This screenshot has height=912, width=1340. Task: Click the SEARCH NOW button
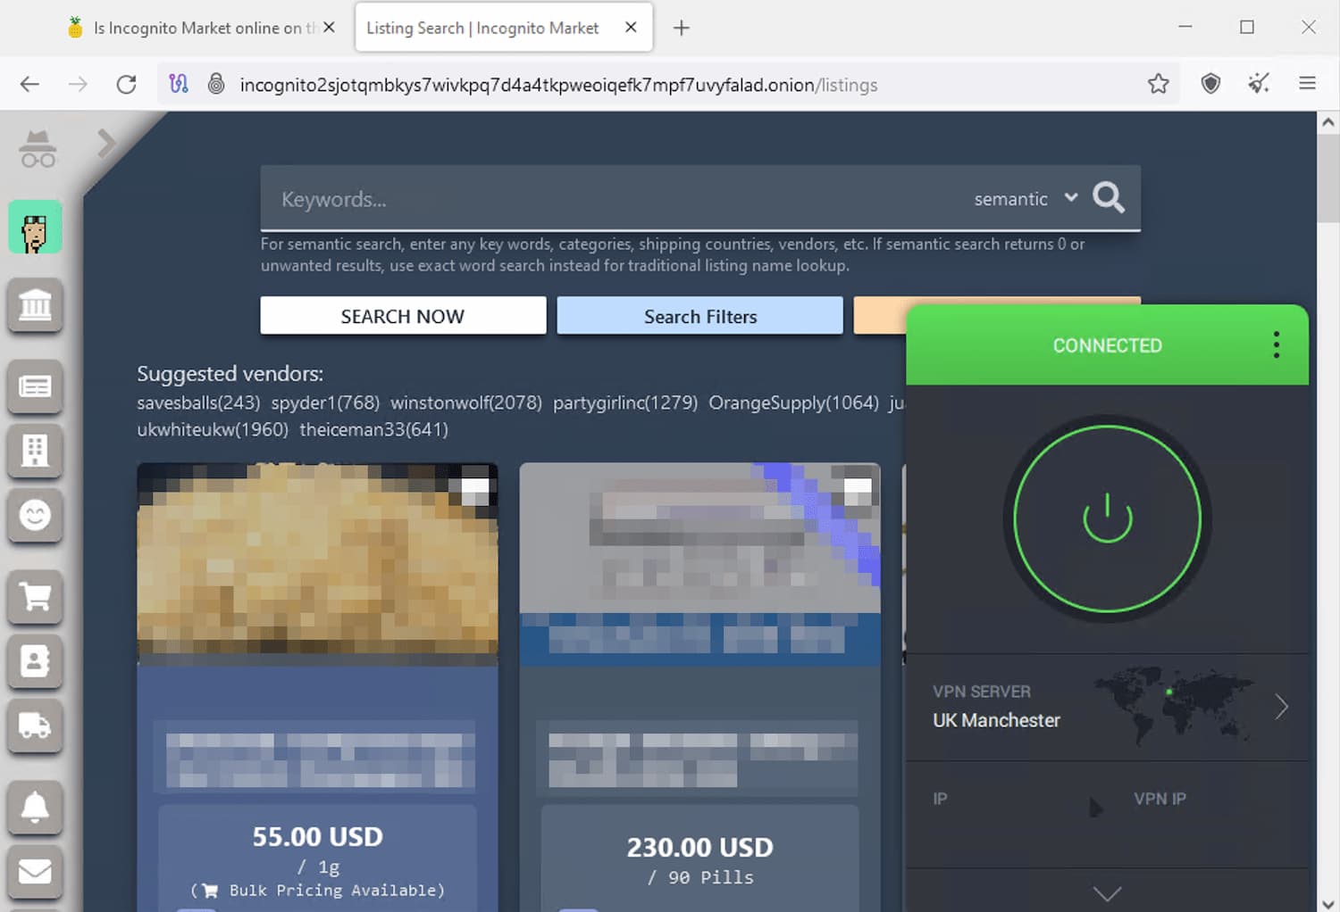click(x=403, y=316)
